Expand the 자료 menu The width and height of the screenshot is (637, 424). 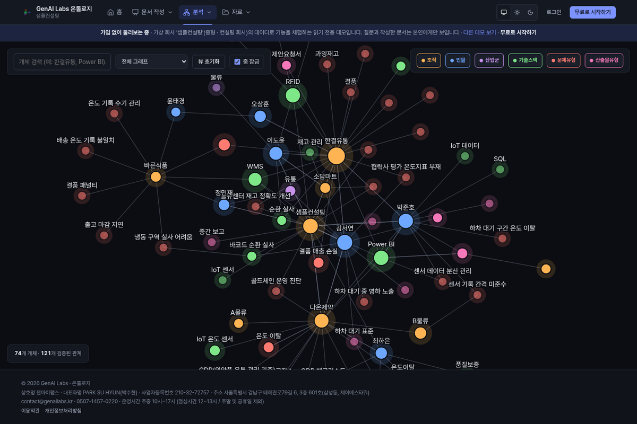[236, 12]
